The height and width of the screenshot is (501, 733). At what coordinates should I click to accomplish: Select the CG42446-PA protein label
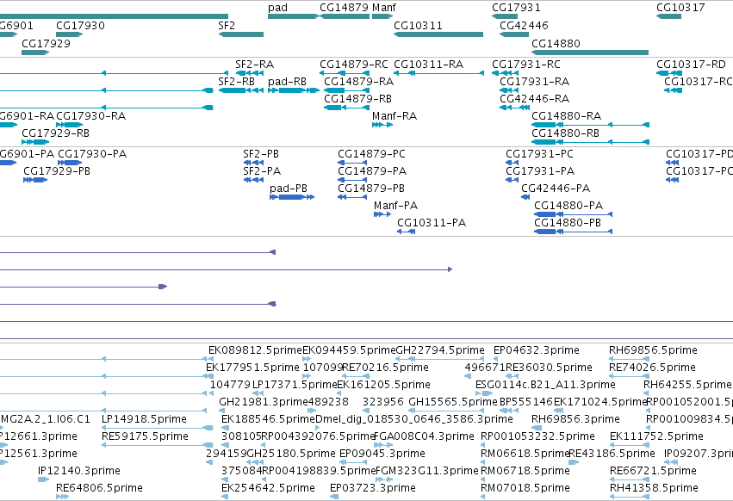556,189
